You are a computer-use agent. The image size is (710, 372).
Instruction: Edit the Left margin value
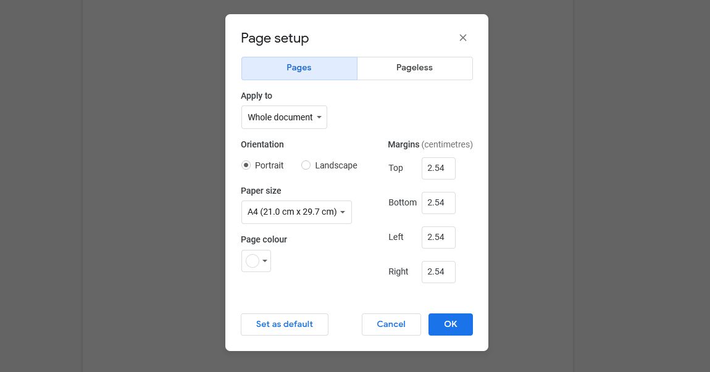[x=438, y=237]
